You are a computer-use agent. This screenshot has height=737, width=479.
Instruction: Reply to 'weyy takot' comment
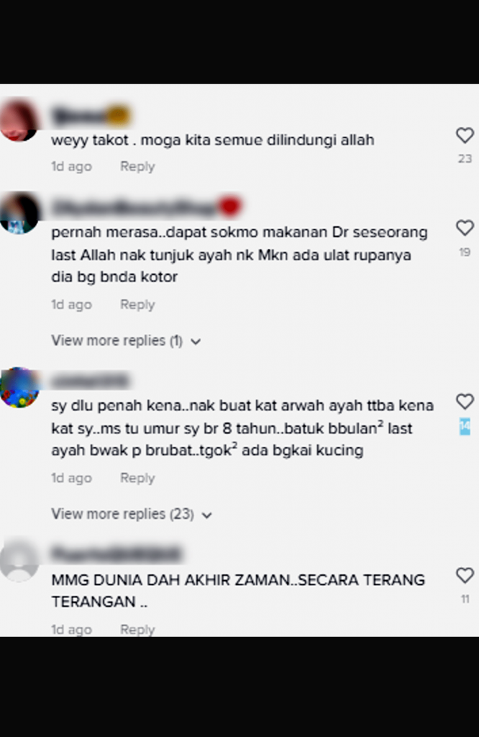pyautogui.click(x=137, y=166)
